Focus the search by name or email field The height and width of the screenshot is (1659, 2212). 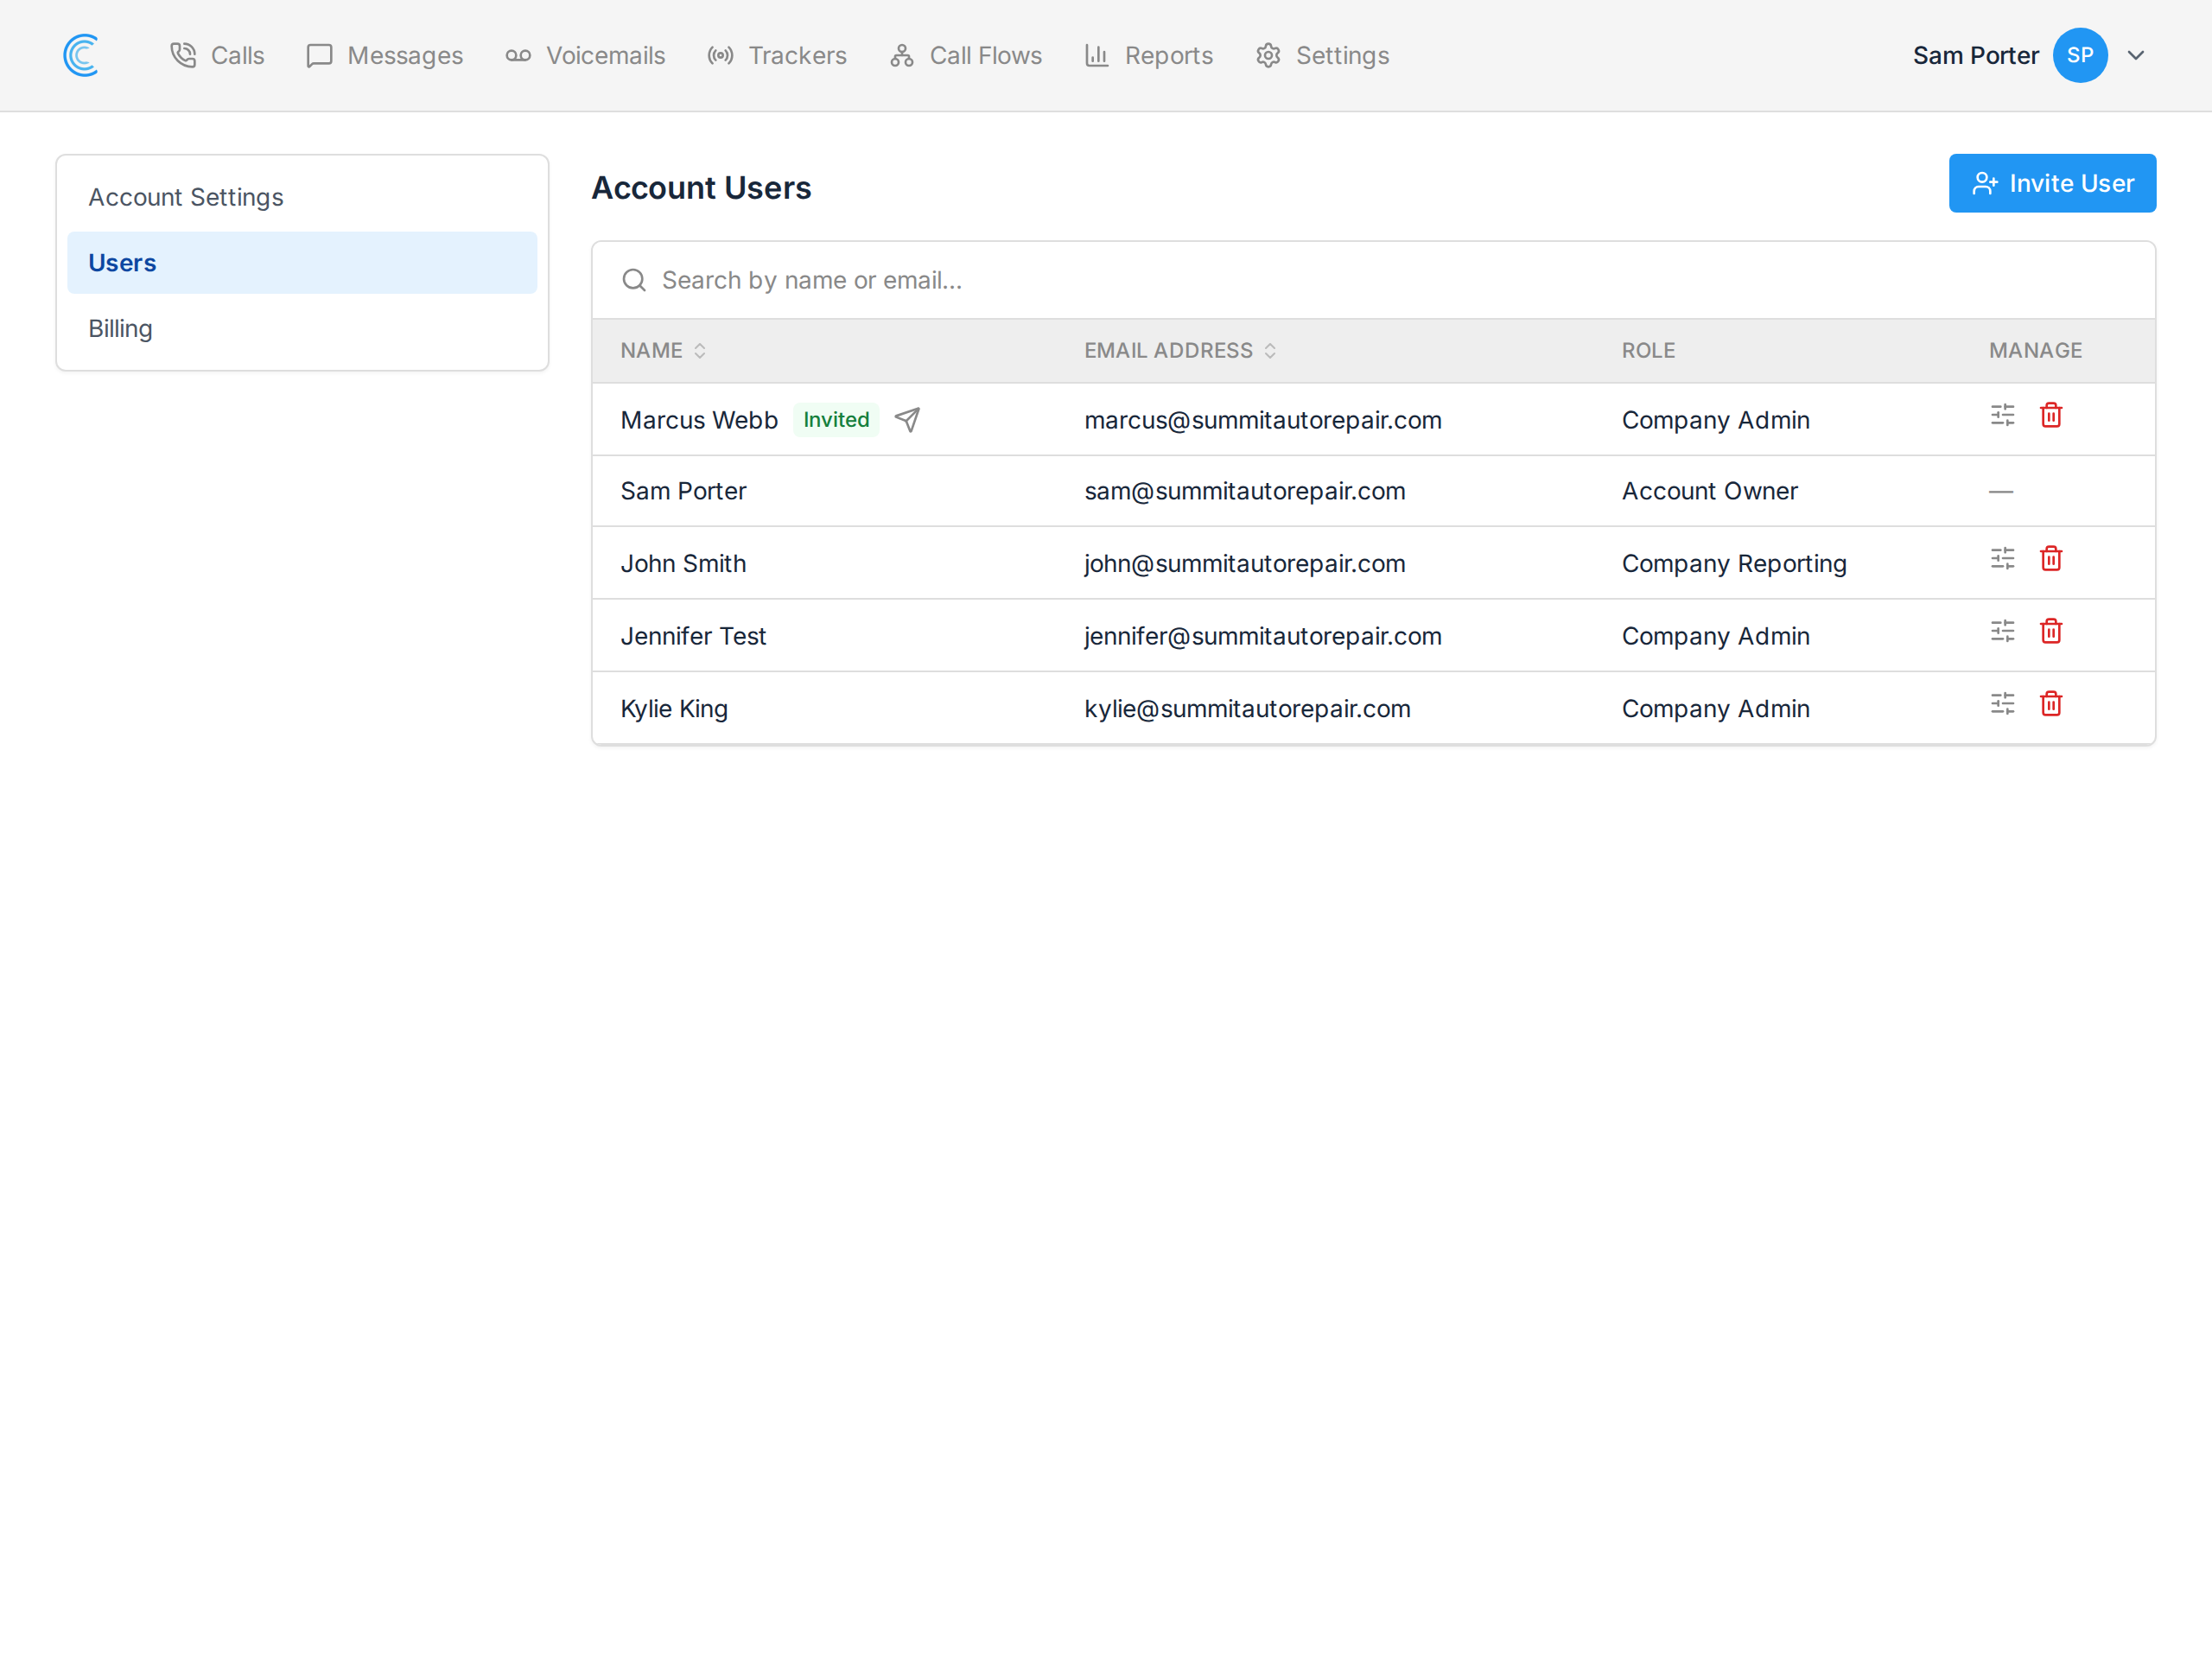click(1373, 280)
